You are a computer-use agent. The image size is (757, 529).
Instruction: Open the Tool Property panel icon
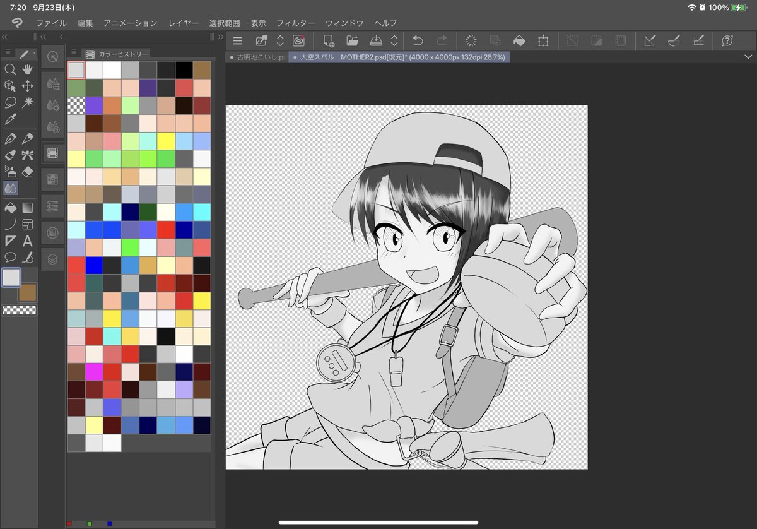52,105
